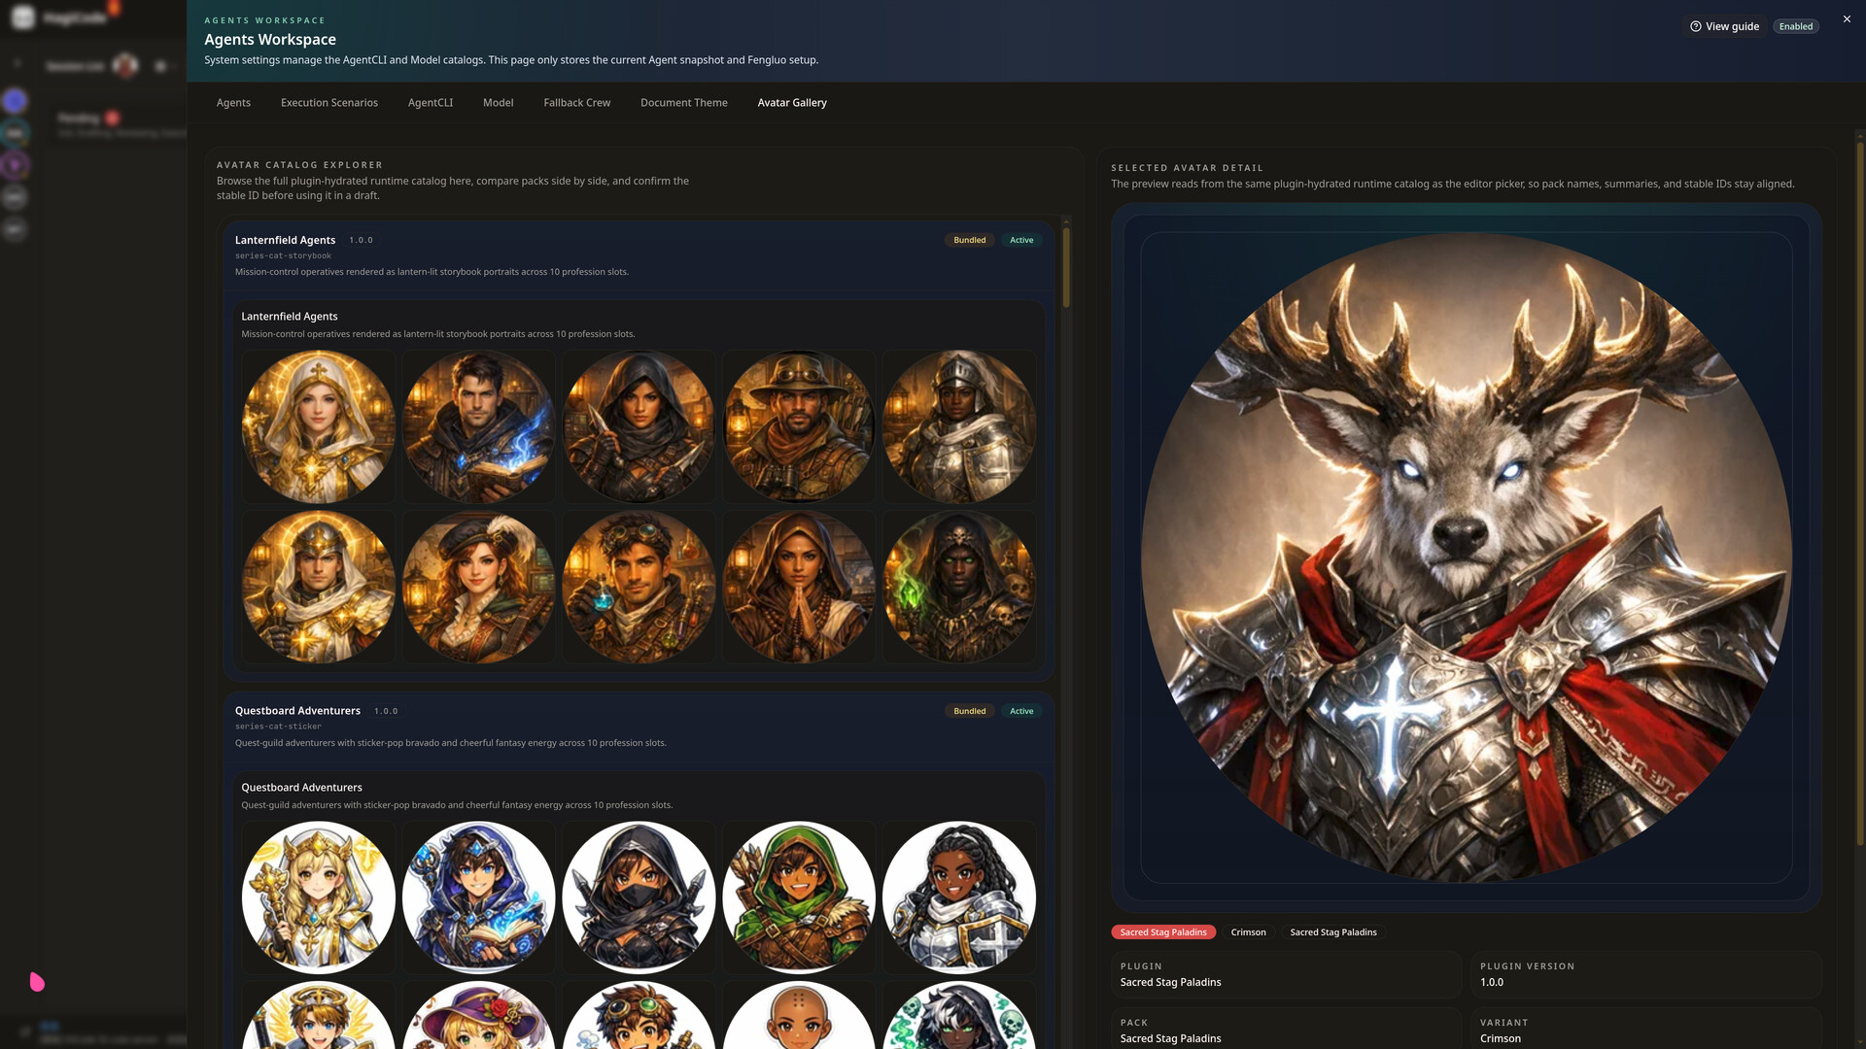Close the Agents Workspace dialog

[x=1847, y=19]
